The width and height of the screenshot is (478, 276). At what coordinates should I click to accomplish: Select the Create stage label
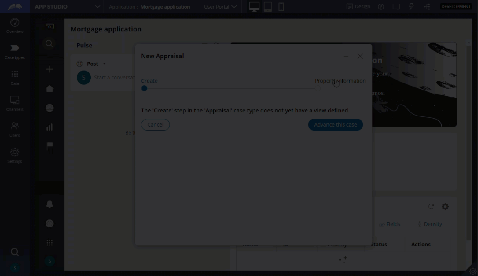coord(149,81)
